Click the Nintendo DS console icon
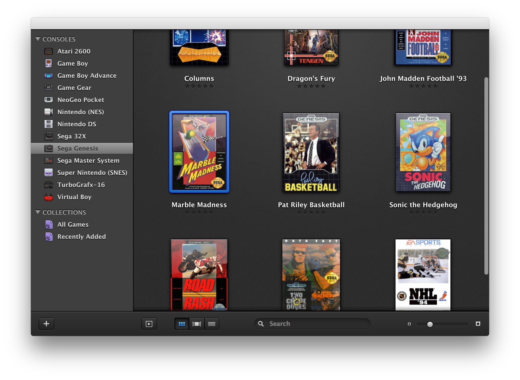This screenshot has height=380, width=520. point(49,124)
